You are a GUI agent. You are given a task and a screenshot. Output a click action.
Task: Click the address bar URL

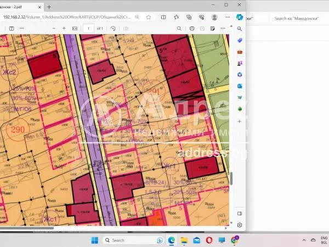(67, 17)
